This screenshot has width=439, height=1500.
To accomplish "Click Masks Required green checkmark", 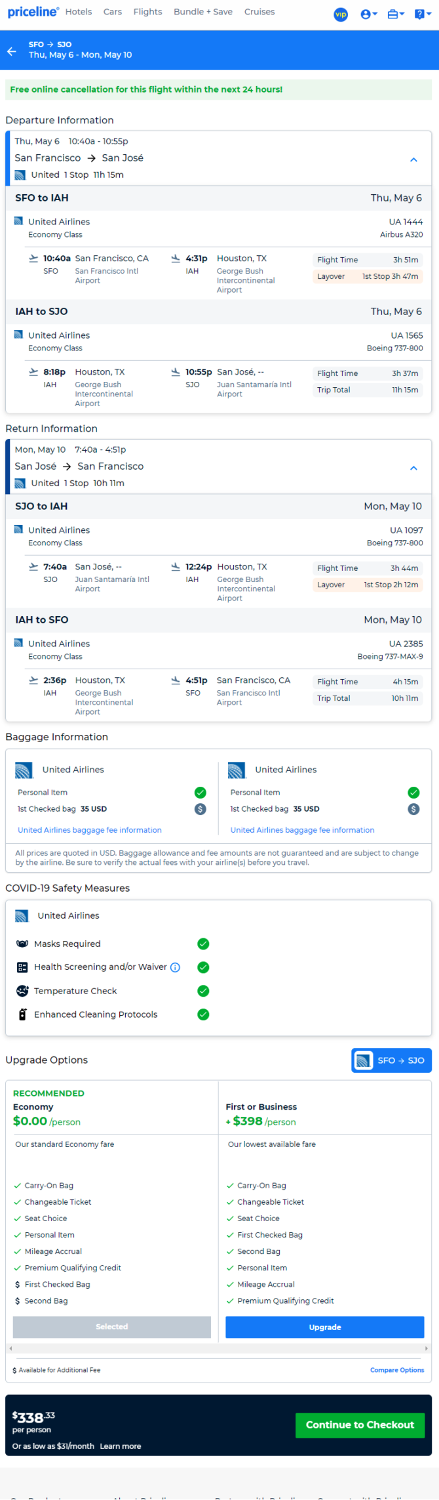I will [203, 944].
